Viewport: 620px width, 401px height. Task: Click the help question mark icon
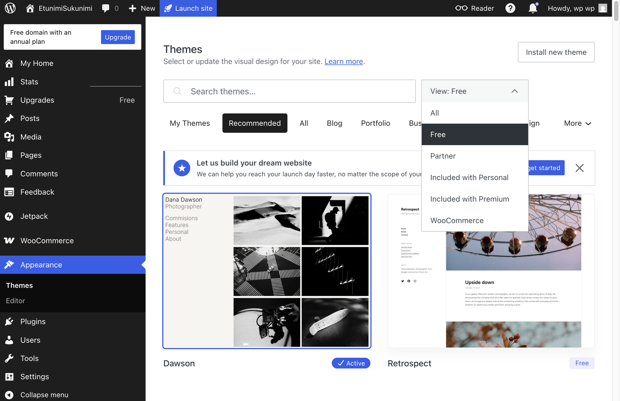click(x=510, y=8)
